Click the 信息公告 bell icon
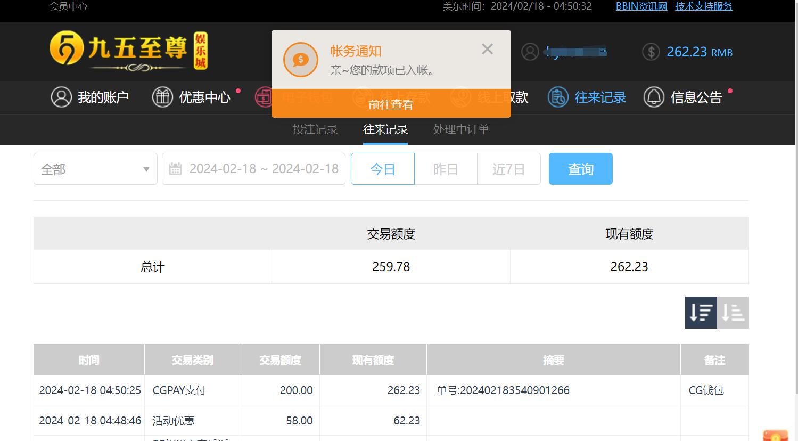 pos(654,97)
